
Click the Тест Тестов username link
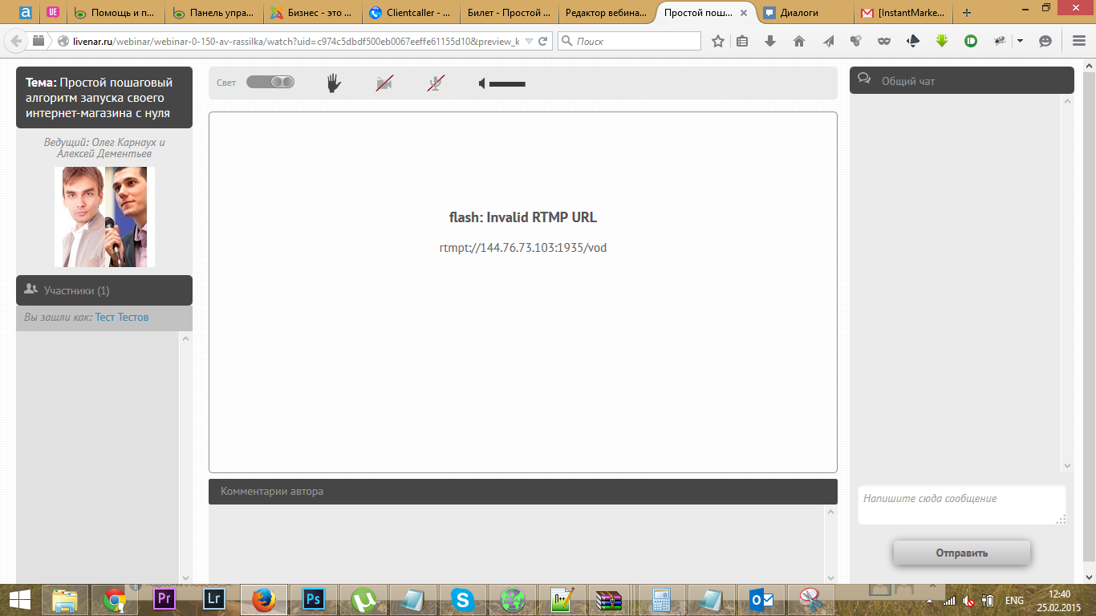tap(122, 317)
